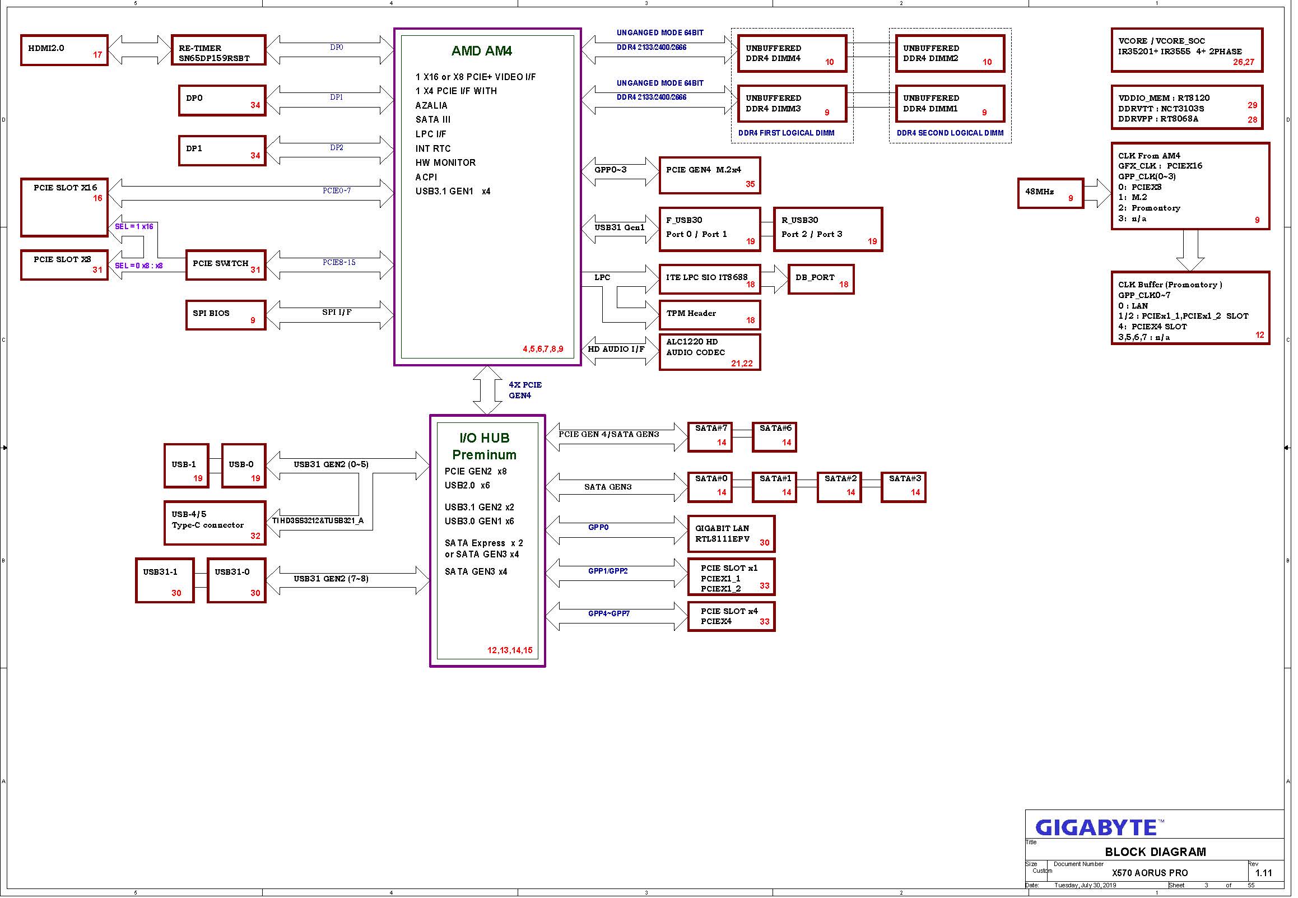Click the PCIE SWITCH block
Screen dimensions: 1298x898
coord(226,265)
